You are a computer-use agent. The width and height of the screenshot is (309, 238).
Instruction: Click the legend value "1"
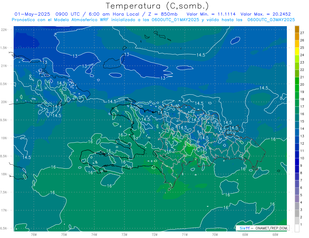[301, 224]
